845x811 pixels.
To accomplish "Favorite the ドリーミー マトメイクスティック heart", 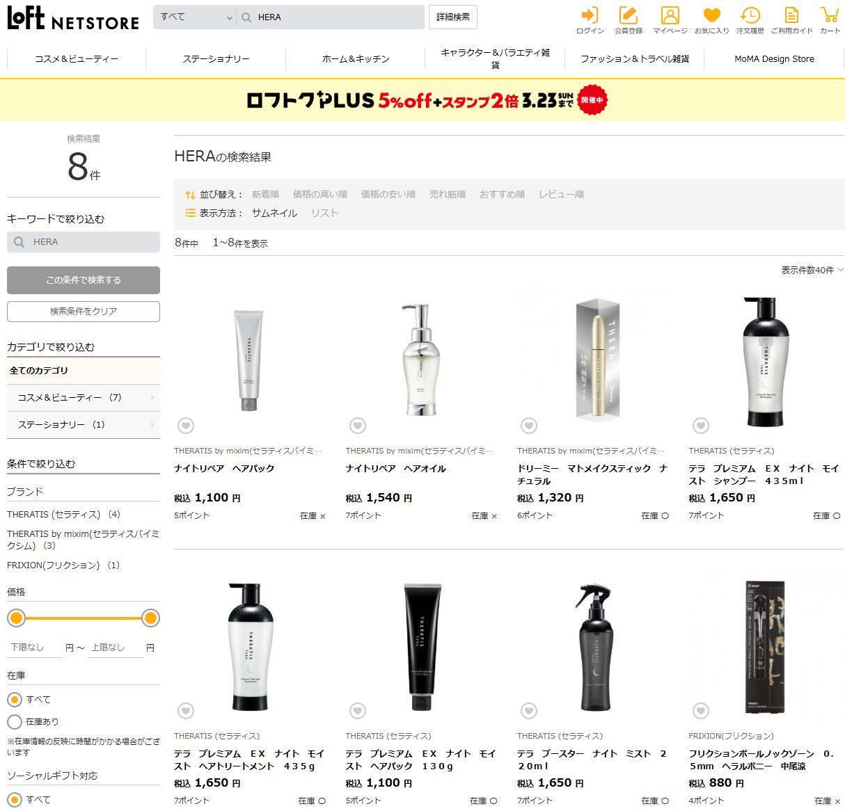I will [x=529, y=426].
